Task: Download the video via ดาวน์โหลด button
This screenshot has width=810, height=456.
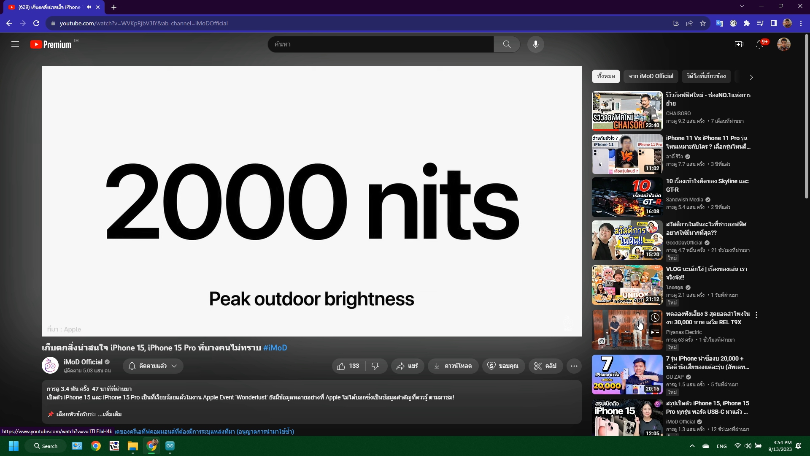Action: point(453,366)
